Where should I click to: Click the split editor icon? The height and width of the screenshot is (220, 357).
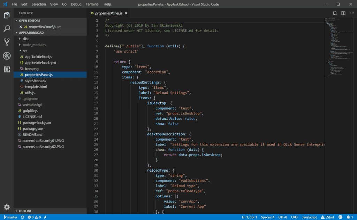click(343, 13)
